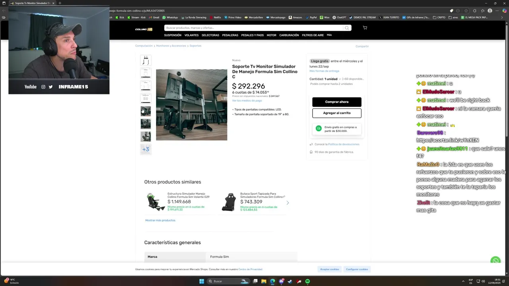
Task: Open the FILTROS DE AIRE category menu
Action: (x=313, y=35)
